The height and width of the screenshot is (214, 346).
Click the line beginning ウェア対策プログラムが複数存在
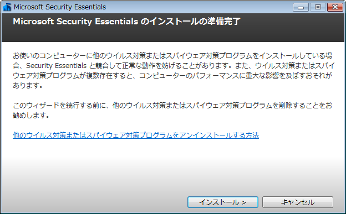172,76
